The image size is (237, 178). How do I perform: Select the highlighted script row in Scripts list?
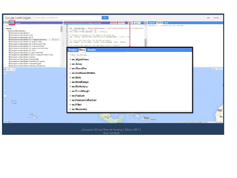[34, 40]
